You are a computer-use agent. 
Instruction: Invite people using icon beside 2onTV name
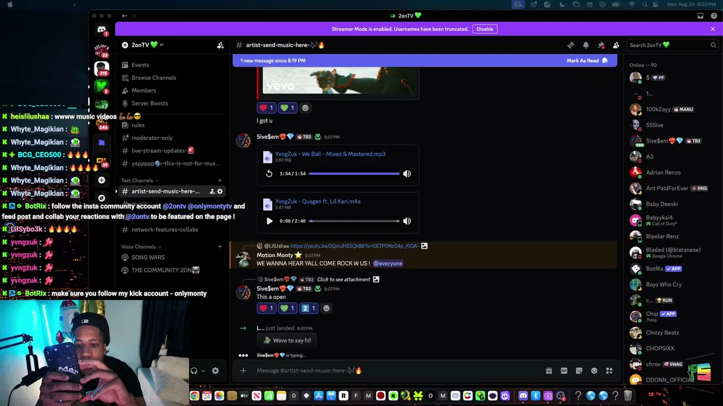coord(220,45)
